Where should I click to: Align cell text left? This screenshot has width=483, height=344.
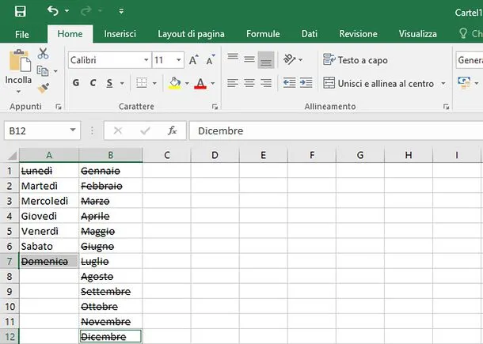233,83
